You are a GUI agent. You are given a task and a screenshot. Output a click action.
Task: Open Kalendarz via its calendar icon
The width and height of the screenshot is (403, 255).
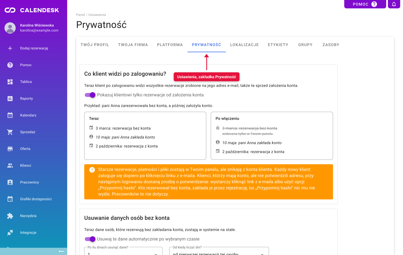tap(10, 115)
